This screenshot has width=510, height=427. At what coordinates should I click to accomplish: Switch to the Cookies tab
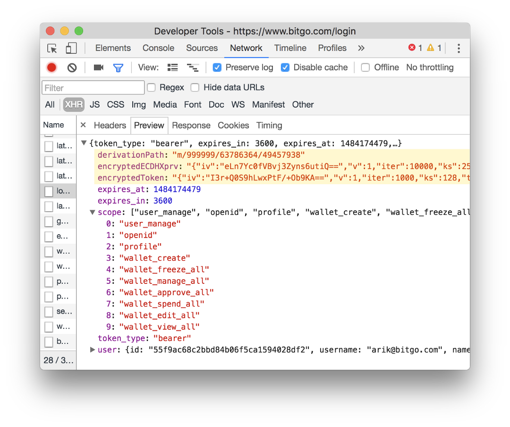point(233,125)
